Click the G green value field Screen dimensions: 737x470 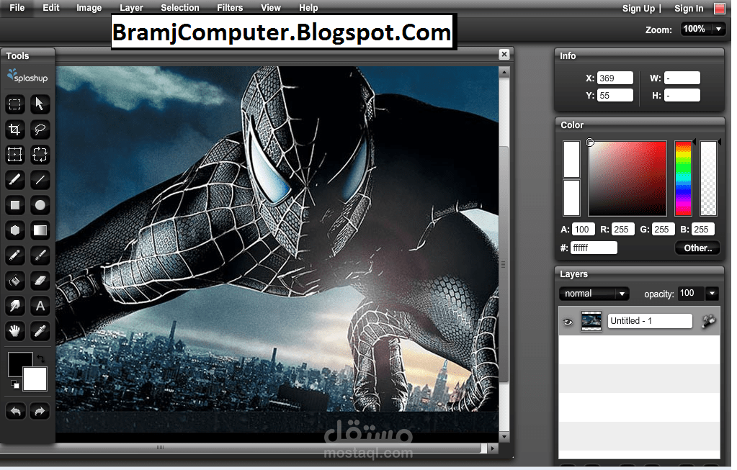tap(664, 229)
